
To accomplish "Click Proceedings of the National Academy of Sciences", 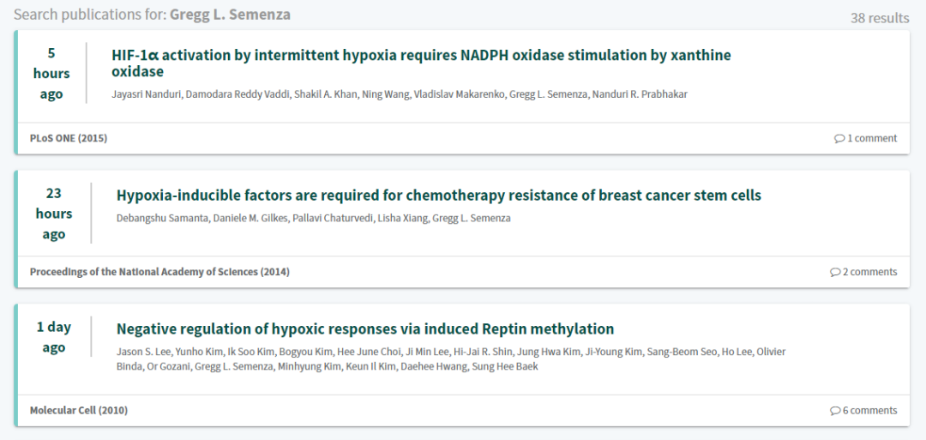I will tap(159, 272).
